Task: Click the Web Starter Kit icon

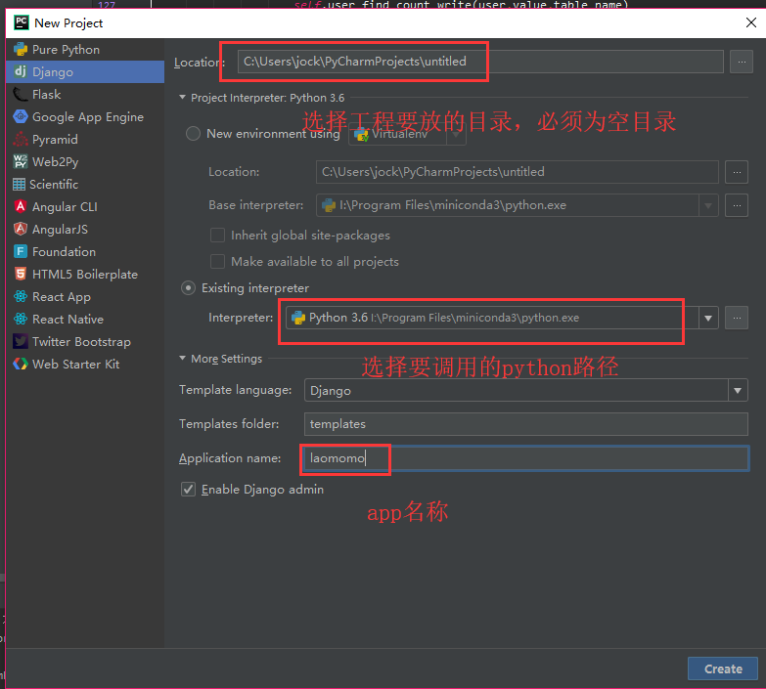Action: click(x=20, y=364)
